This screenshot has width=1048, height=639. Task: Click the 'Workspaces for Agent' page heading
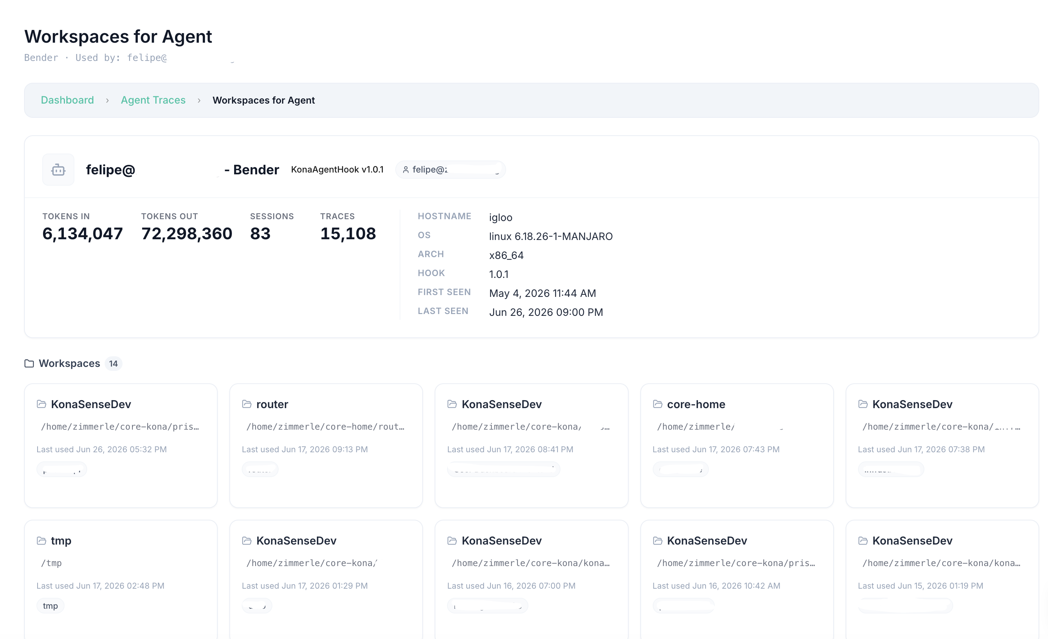(x=118, y=36)
